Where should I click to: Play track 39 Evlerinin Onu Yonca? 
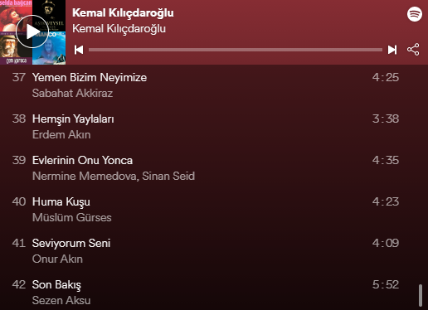click(x=206, y=168)
